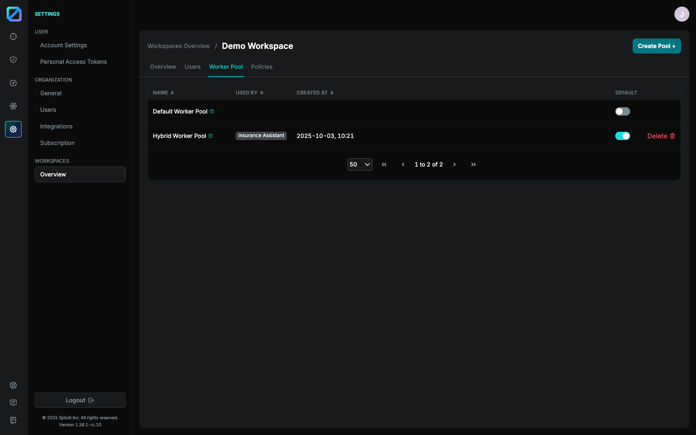
Task: Click info icon next to Hybrid Worker Pool
Action: pyautogui.click(x=210, y=136)
